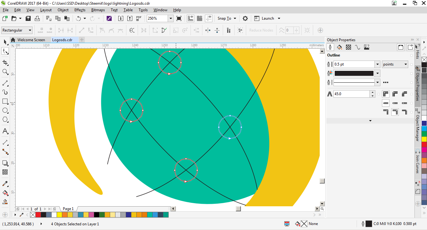Select the Freehand drawing tool

click(5, 83)
